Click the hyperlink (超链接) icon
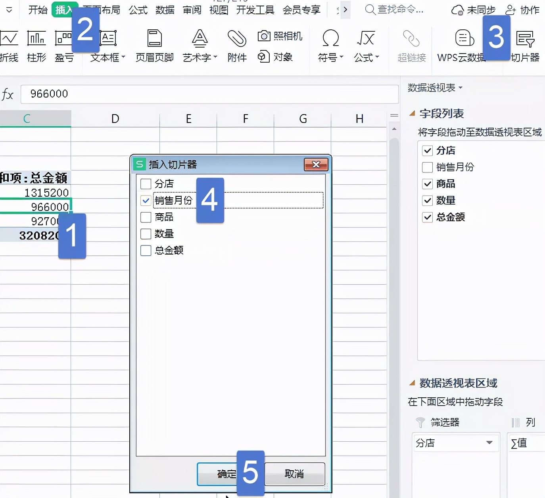Viewport: 545px width, 498px height. (411, 38)
